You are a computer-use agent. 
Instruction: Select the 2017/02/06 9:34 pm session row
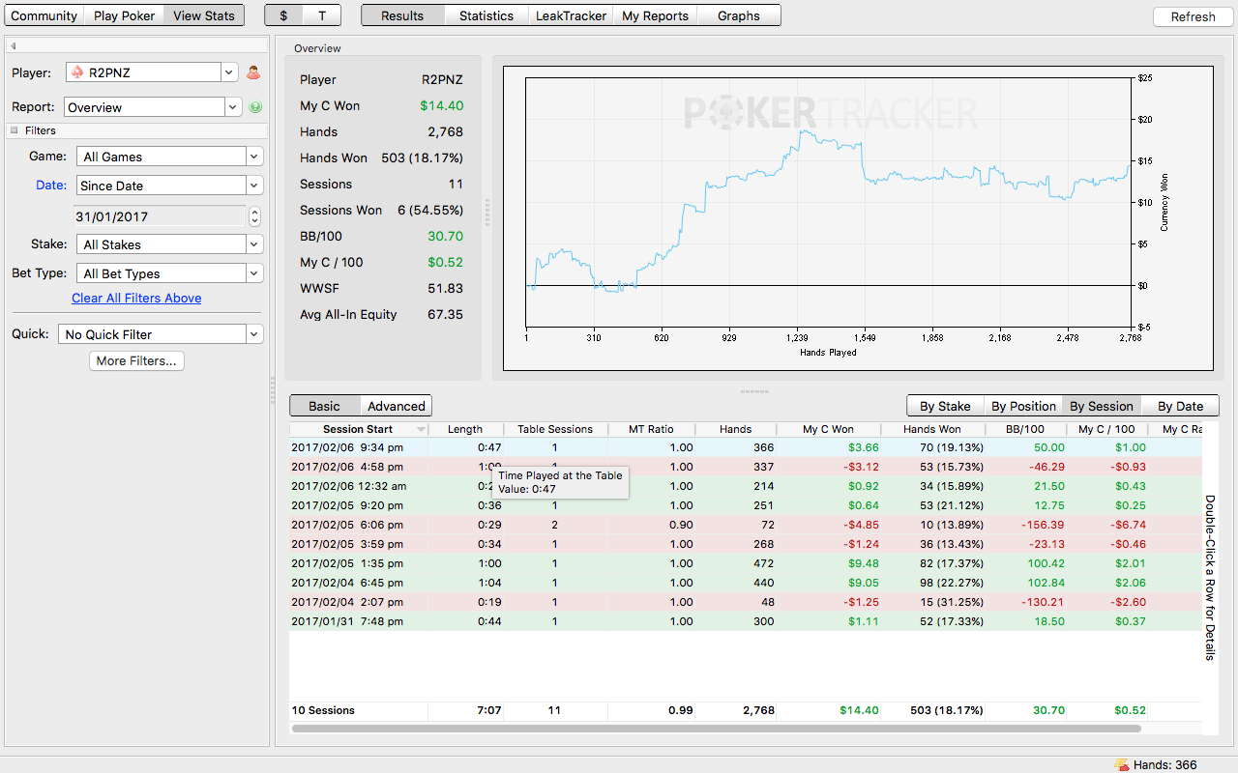(746, 447)
